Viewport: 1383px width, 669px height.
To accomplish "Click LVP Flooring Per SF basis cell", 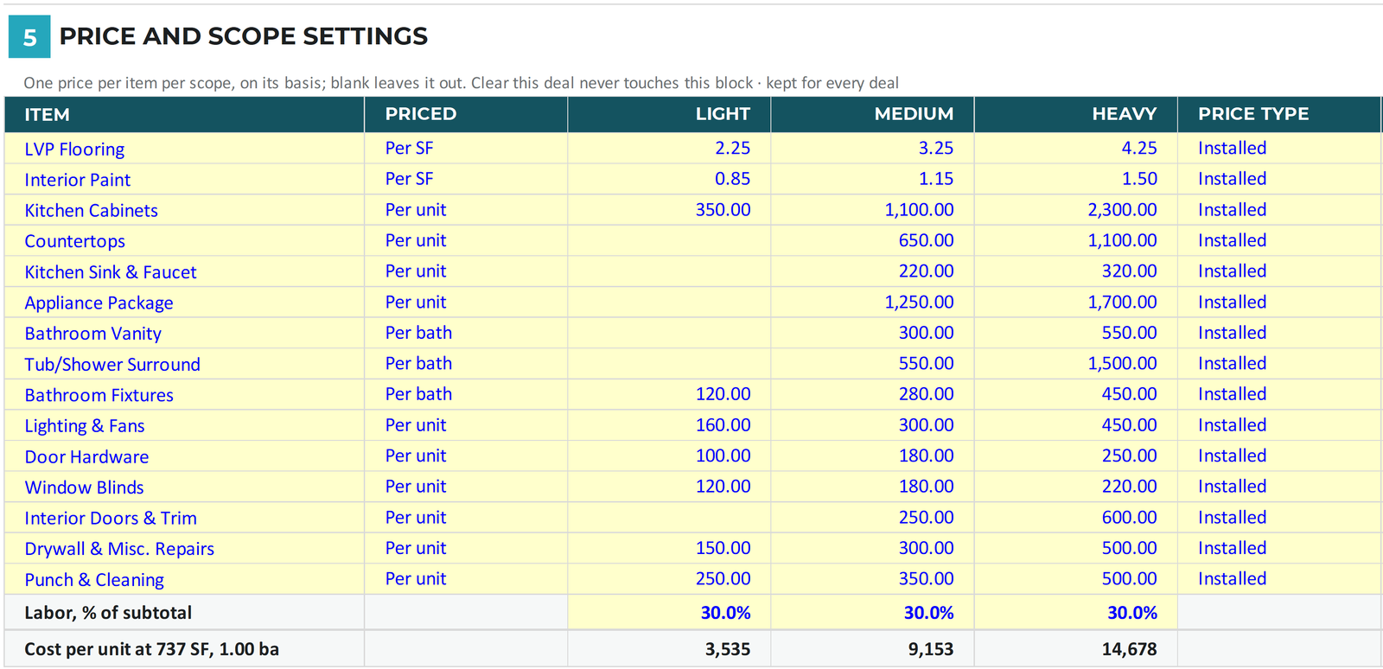I will (466, 149).
